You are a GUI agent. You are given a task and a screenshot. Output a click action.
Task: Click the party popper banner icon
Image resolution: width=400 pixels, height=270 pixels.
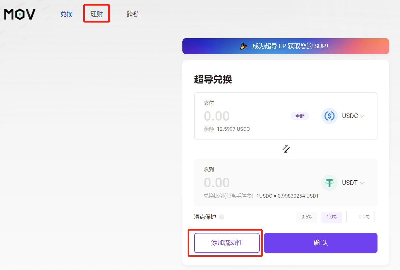244,46
